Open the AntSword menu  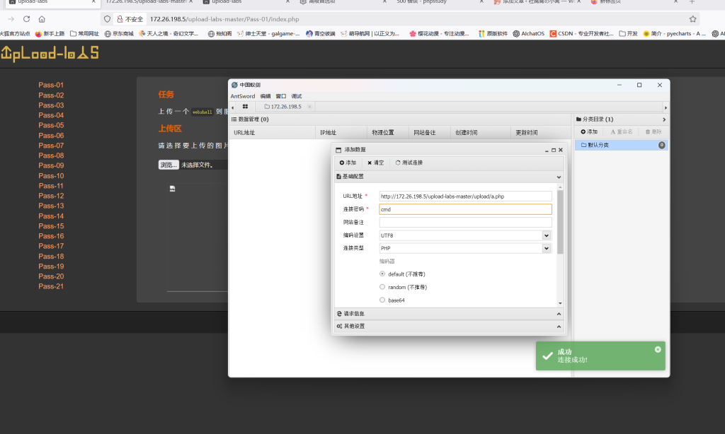[243, 96]
